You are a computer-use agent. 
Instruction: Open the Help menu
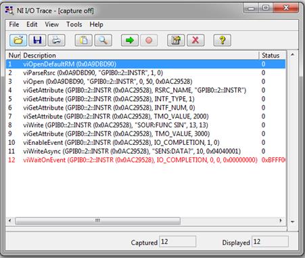(96, 24)
